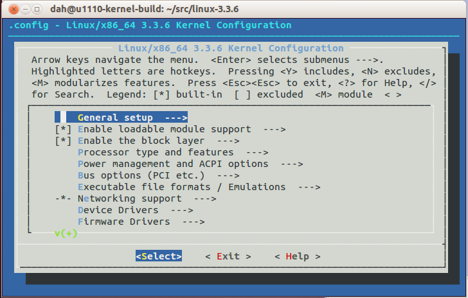Click the < Exit > button

tap(228, 256)
